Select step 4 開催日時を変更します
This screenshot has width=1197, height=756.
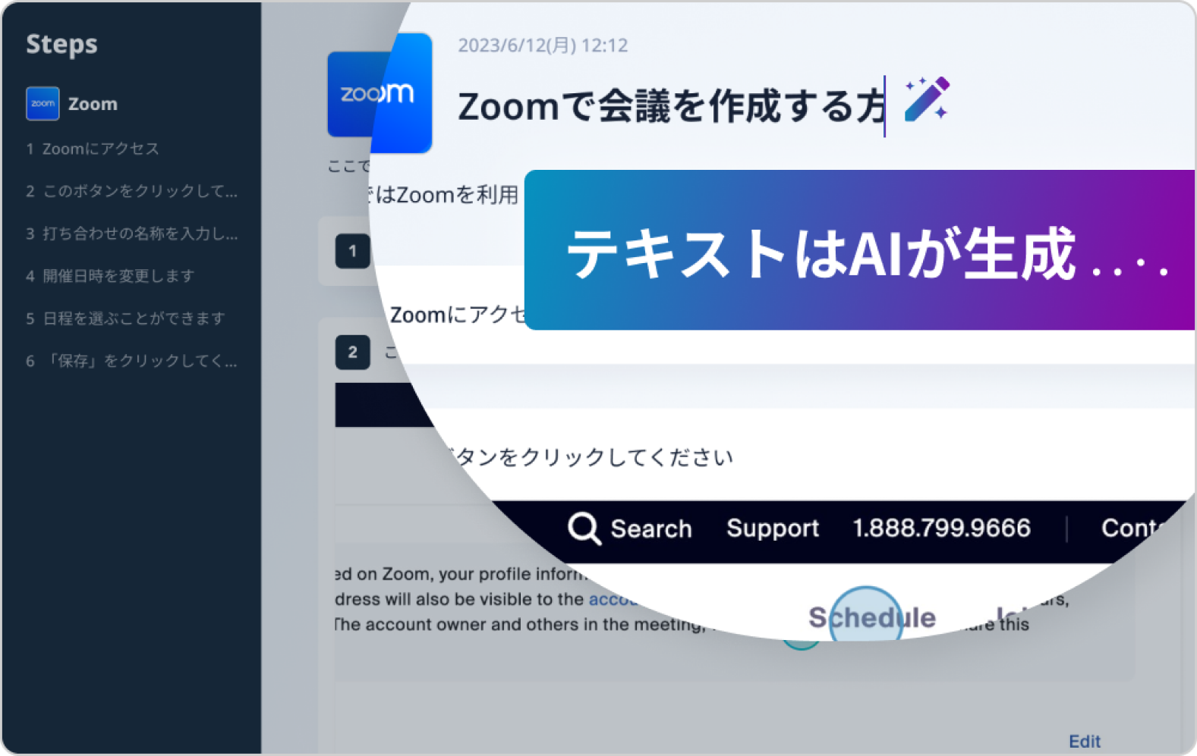pyautogui.click(x=110, y=276)
